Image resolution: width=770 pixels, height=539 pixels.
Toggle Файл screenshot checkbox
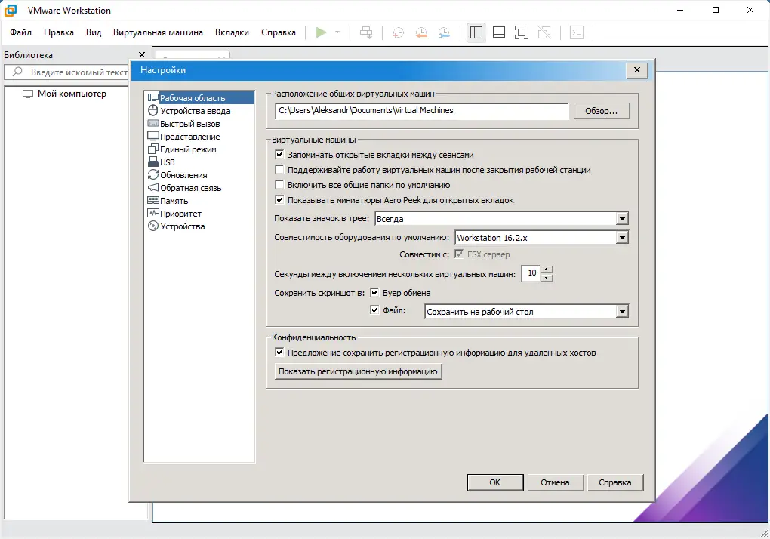click(x=374, y=310)
